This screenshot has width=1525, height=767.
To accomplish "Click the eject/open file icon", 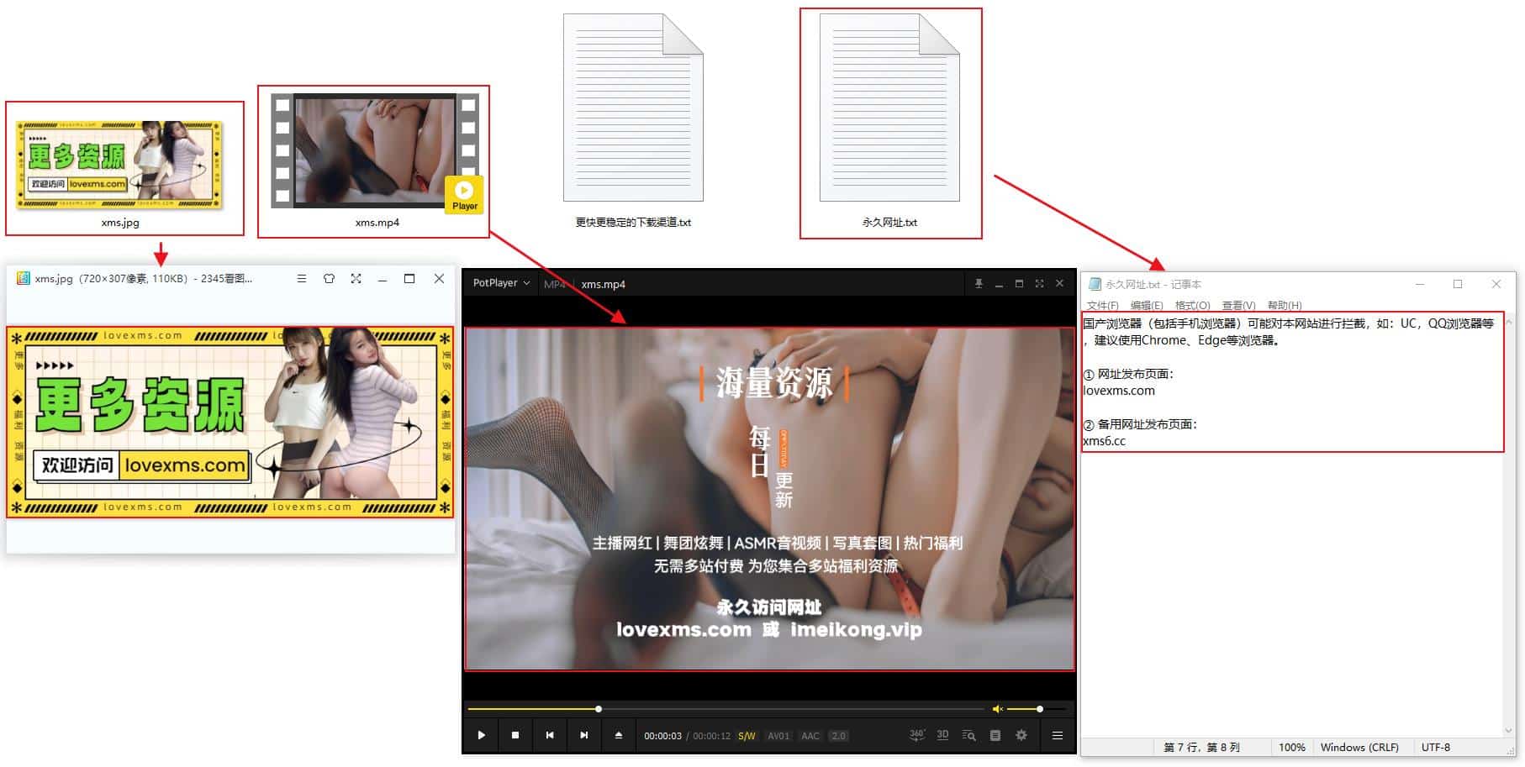I will point(619,735).
